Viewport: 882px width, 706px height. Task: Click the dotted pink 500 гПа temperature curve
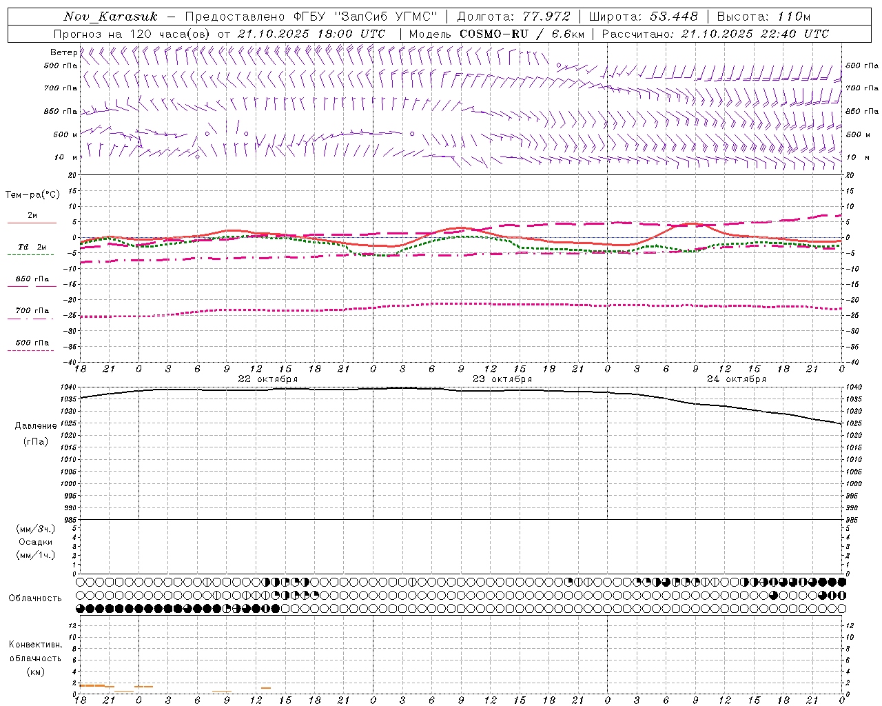[x=461, y=304]
